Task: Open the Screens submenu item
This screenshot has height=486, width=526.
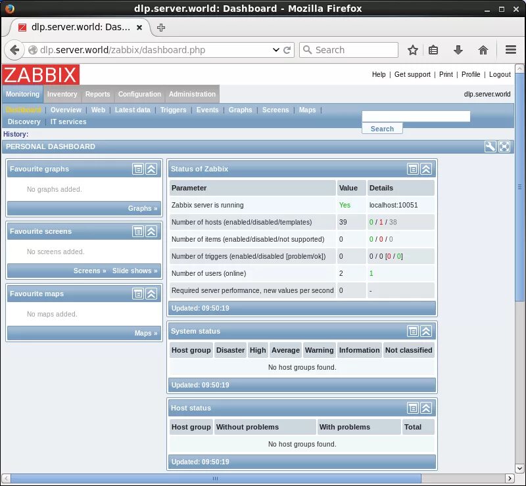Action: [x=275, y=110]
